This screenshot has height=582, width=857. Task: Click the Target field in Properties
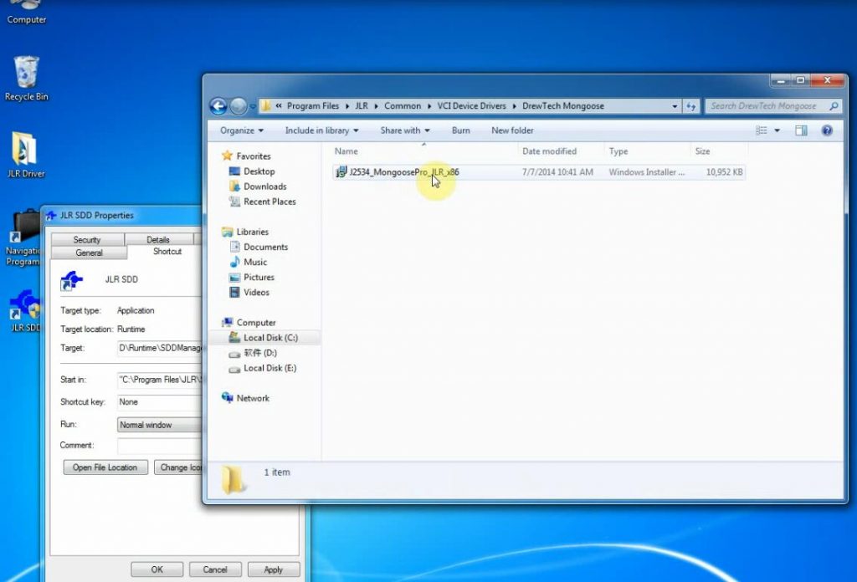160,348
